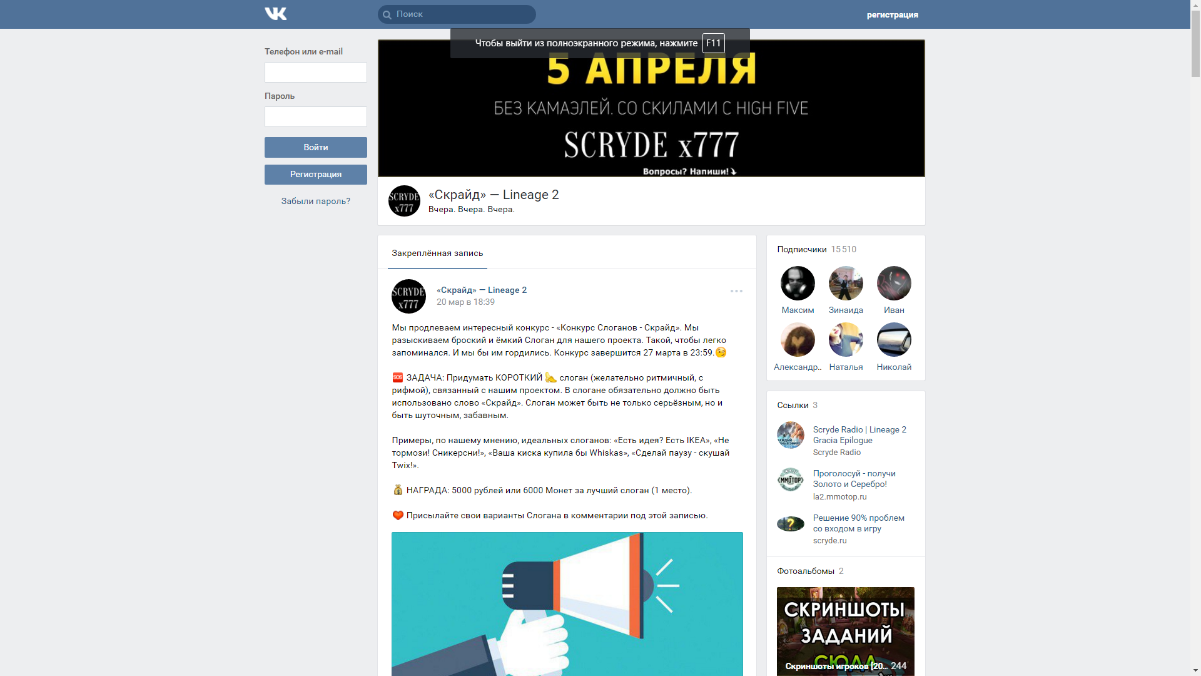This screenshot has width=1201, height=676.
Task: Open the Забыли пароль? link
Action: tap(316, 201)
